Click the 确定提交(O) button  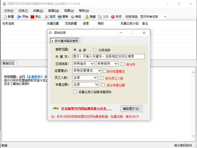point(131,109)
